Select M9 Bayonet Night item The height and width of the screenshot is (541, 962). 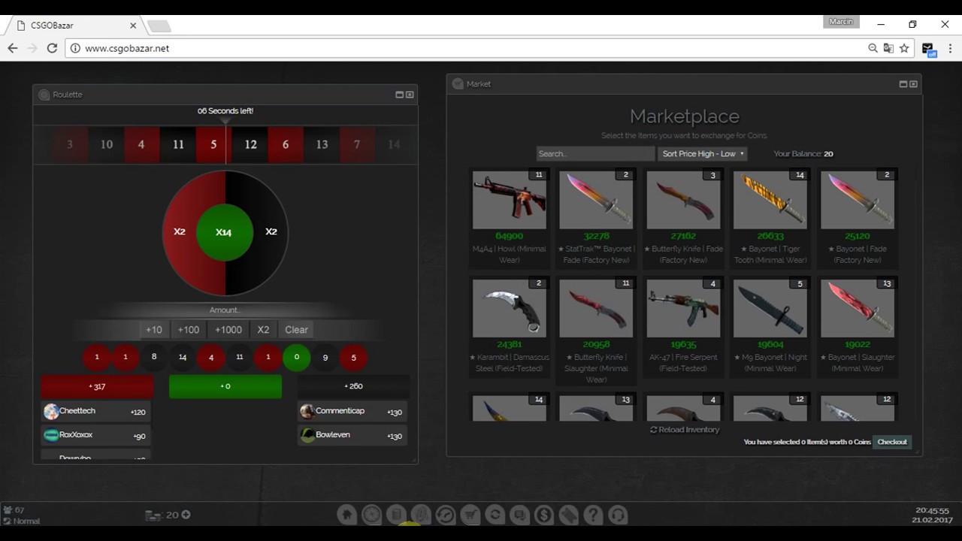coord(770,327)
